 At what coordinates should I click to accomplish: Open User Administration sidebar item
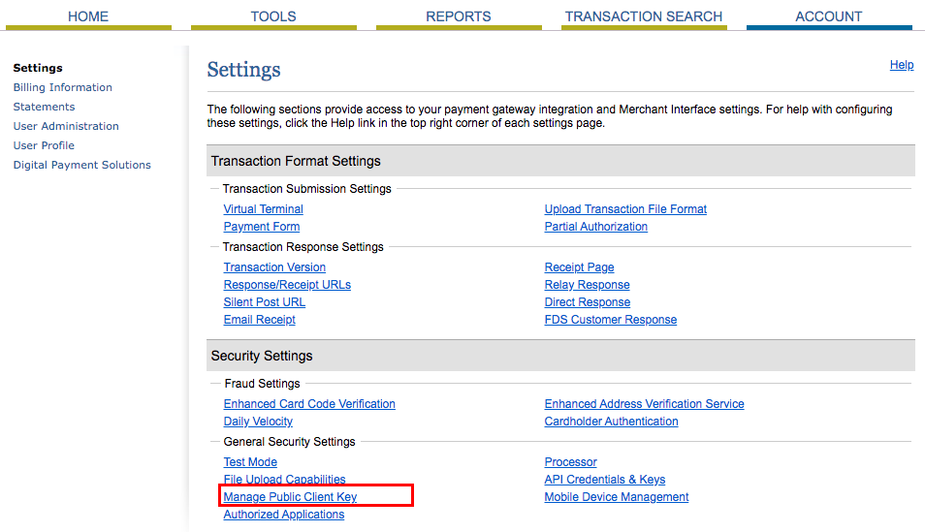click(x=66, y=126)
